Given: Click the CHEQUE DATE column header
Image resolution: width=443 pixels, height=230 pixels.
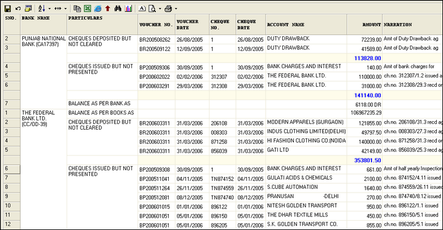Looking at the screenshot, I should click(x=251, y=24).
